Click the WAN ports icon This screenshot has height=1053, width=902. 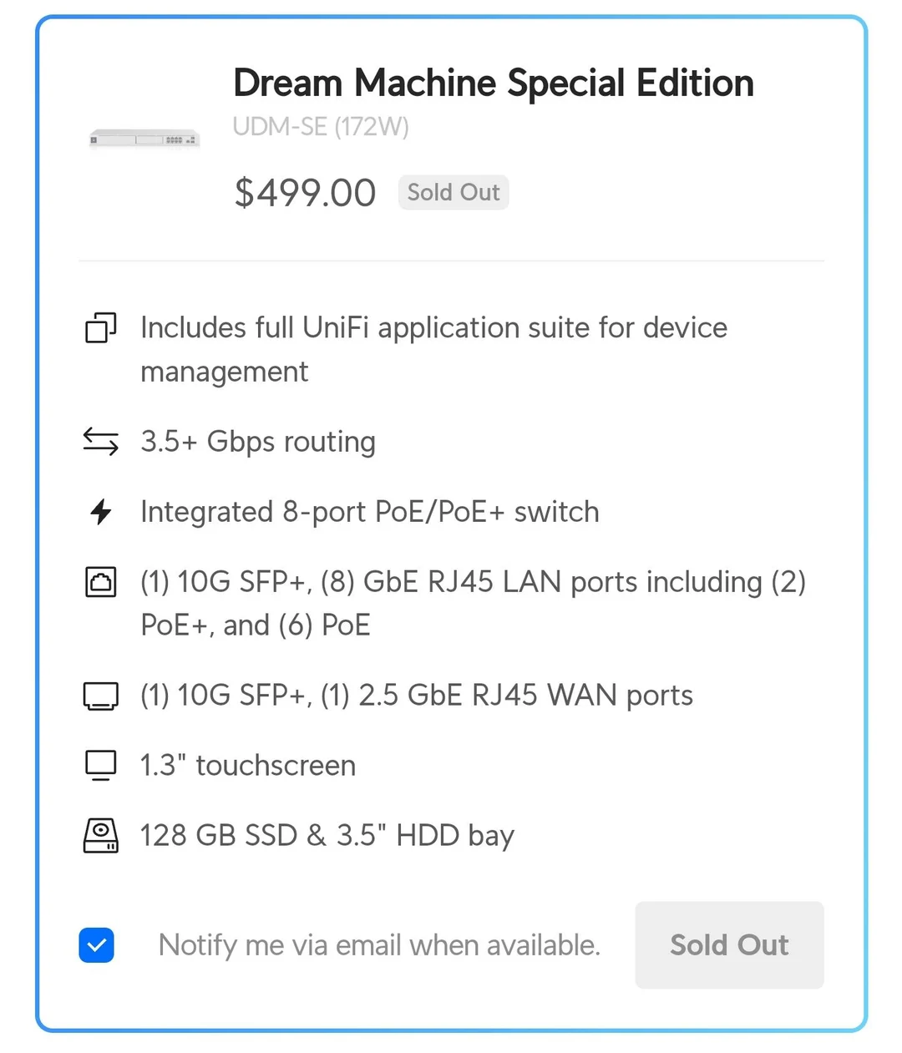(101, 695)
